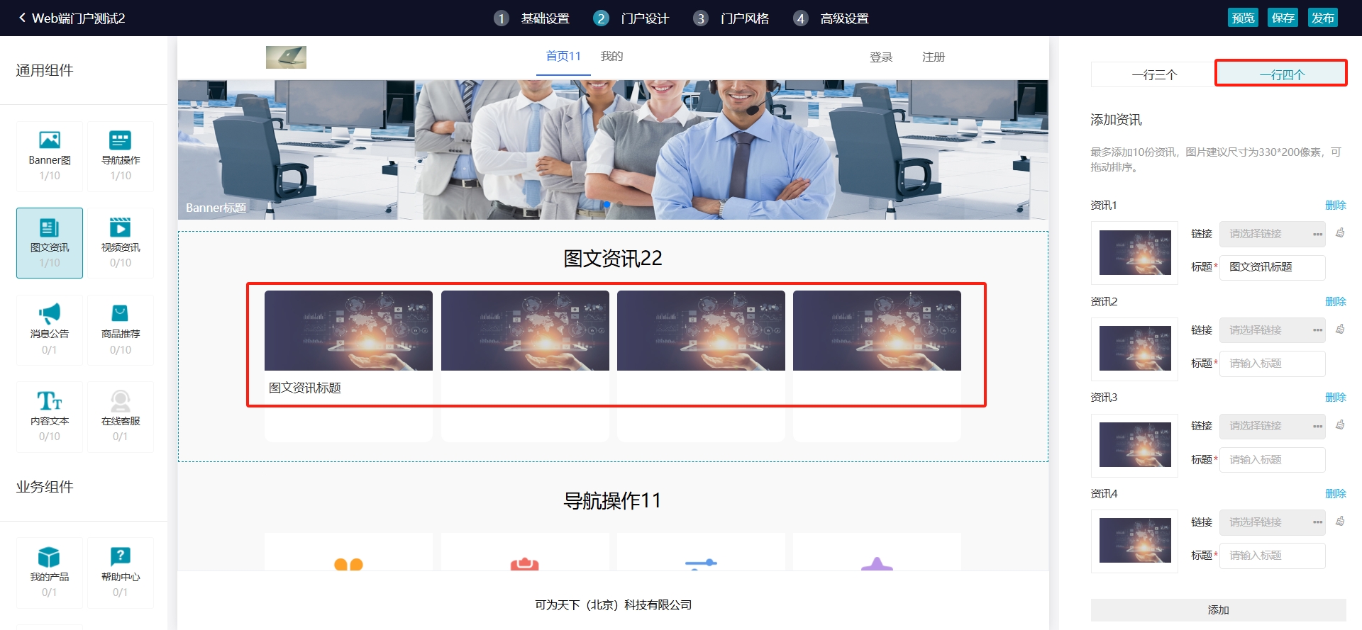
Task: Add the 我的产品 business component
Action: click(x=50, y=573)
